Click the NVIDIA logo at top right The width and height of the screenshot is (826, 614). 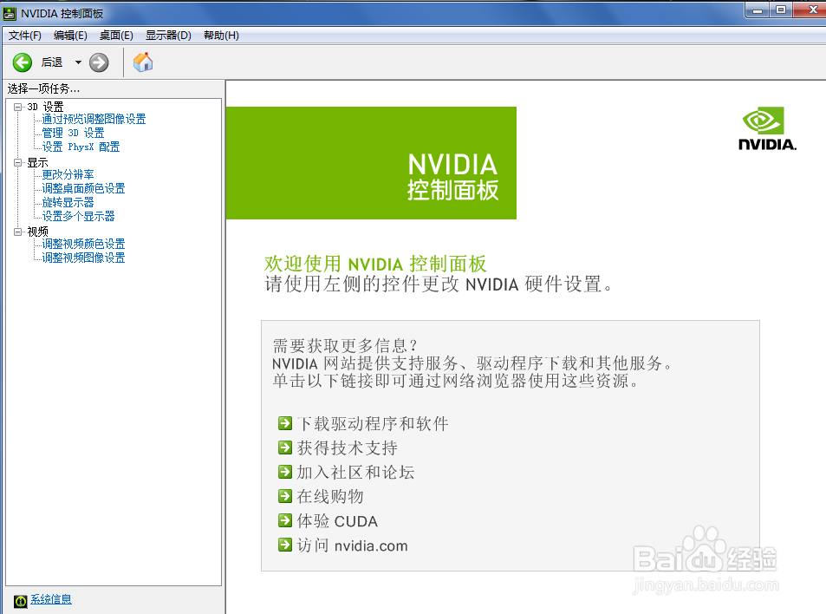[767, 128]
